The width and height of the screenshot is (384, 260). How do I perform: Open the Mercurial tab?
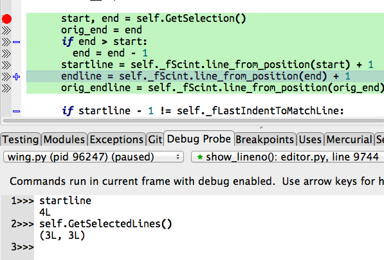coord(349,139)
